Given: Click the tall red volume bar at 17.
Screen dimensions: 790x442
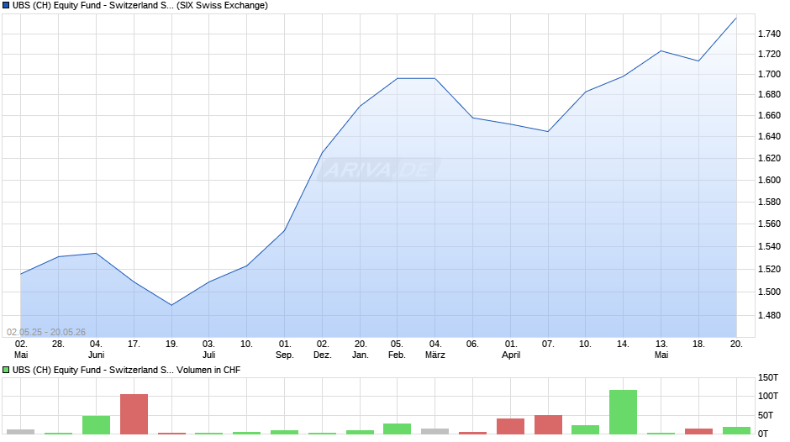Looking at the screenshot, I should (x=134, y=413).
